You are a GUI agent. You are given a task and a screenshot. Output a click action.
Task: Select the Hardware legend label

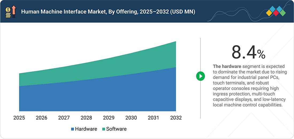[86, 129]
